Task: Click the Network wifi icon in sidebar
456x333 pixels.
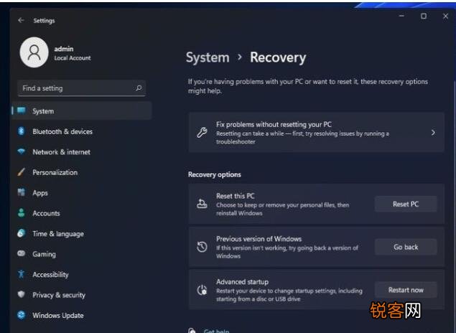Action: [x=22, y=151]
